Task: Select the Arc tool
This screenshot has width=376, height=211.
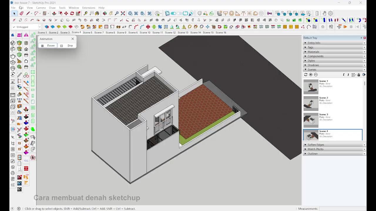Action: (x=36, y=13)
